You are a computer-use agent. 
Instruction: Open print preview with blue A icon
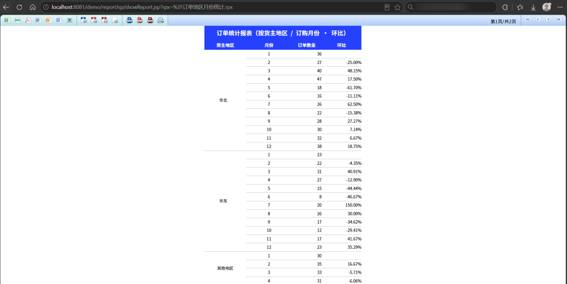click(x=84, y=20)
